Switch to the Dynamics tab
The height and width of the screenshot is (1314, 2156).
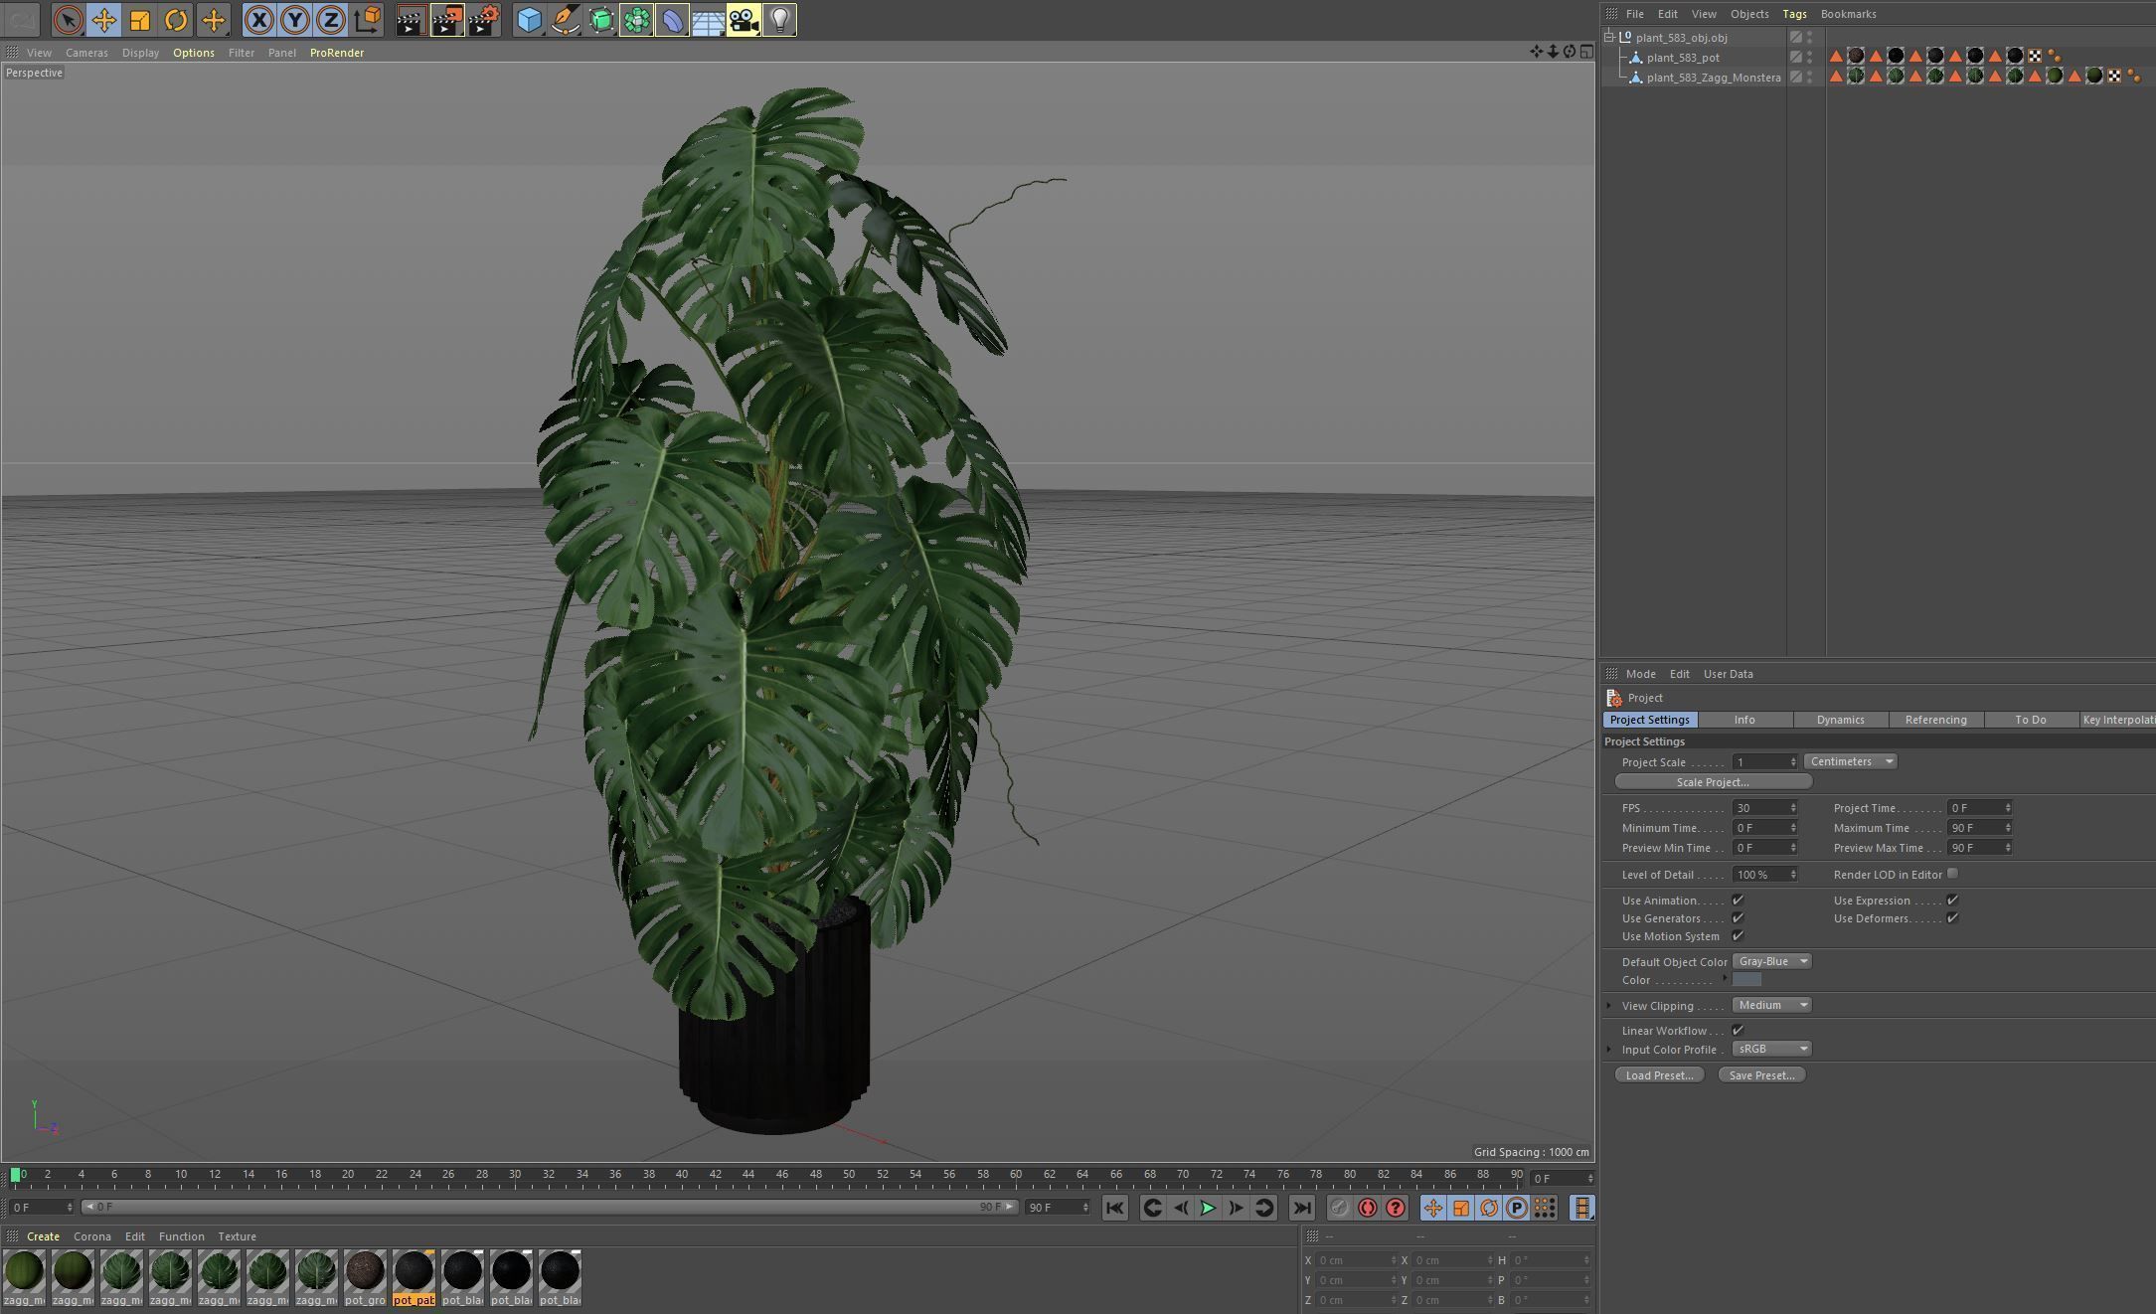(1840, 720)
